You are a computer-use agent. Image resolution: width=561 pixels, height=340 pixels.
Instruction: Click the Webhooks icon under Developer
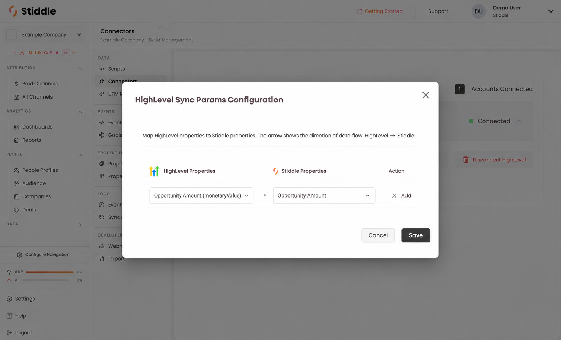[102, 246]
